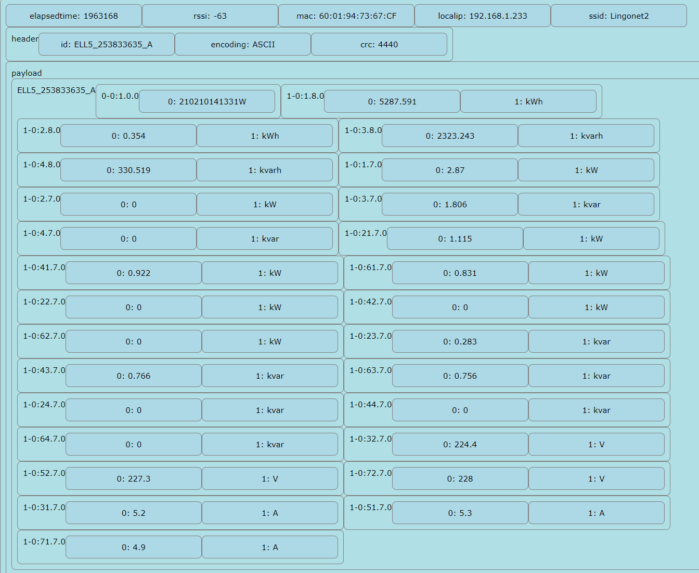Click the timestamp value 210210141331W
The height and width of the screenshot is (573, 699).
tap(207, 101)
